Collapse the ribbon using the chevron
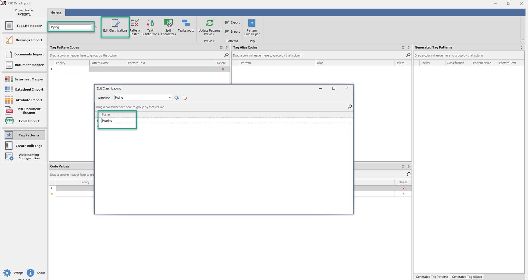Viewport: 528px width, 280px height. coord(523,40)
